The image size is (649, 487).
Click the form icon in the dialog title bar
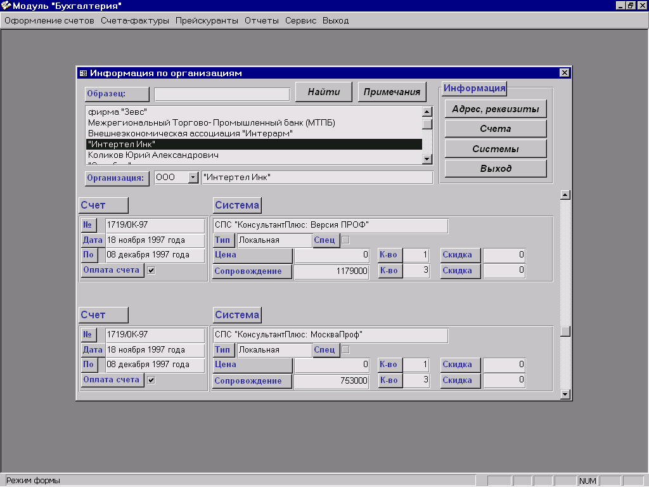coord(83,74)
